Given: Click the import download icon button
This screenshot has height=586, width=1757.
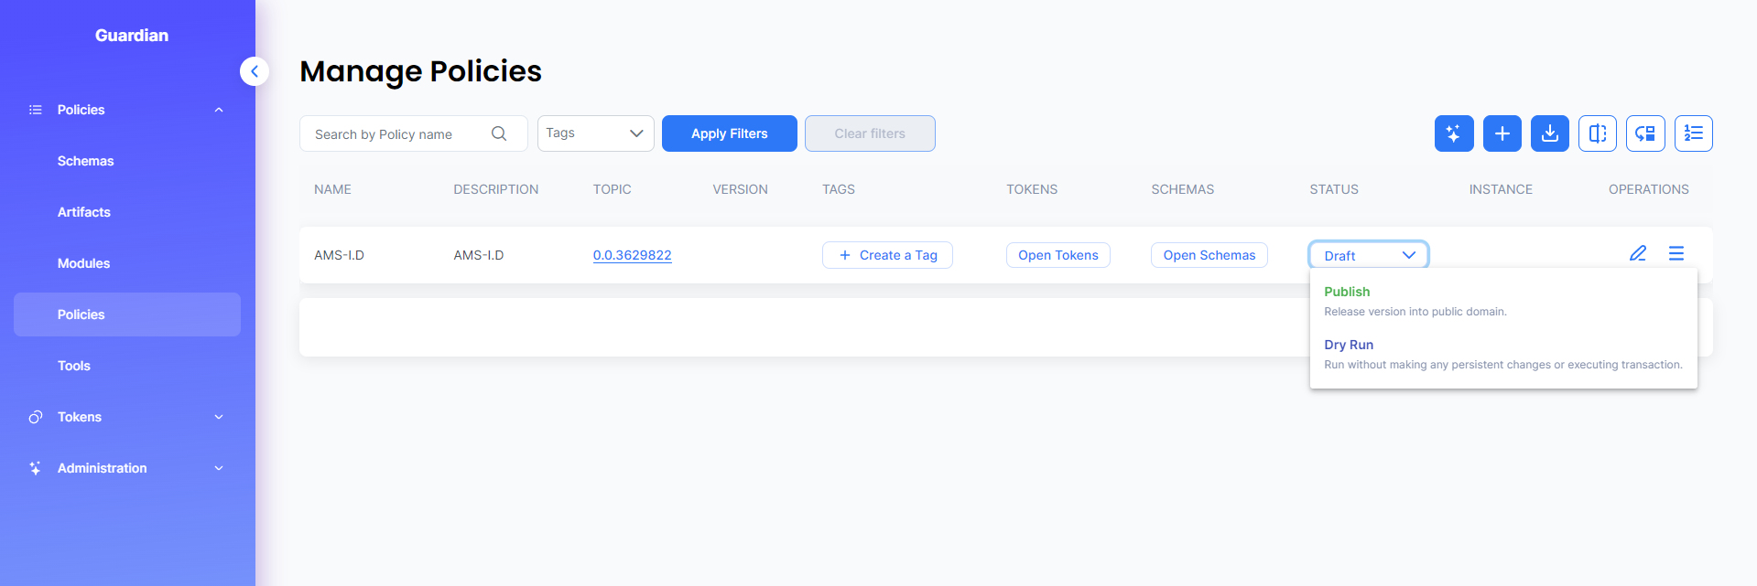Looking at the screenshot, I should click(x=1550, y=133).
